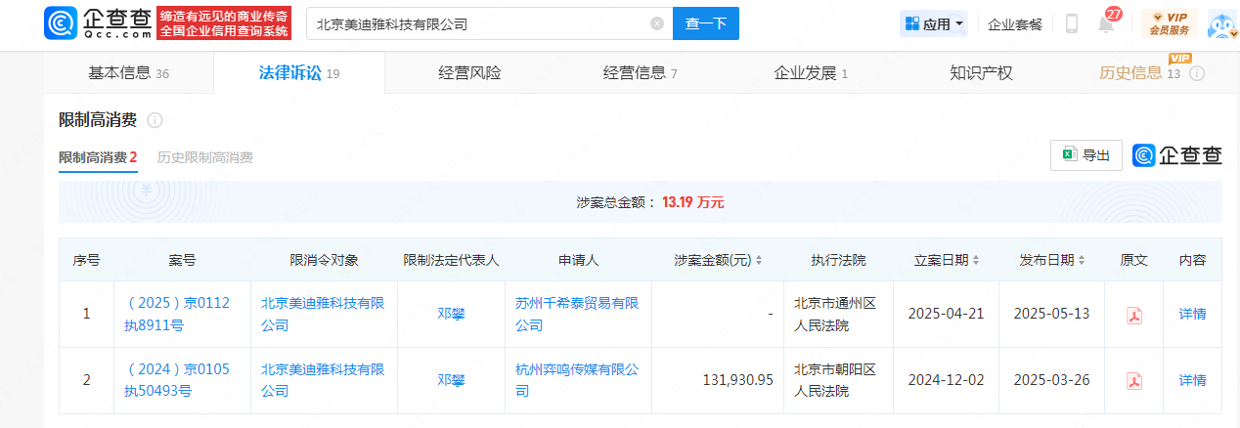Show the info icon beside 历史信息 tab

[1197, 73]
